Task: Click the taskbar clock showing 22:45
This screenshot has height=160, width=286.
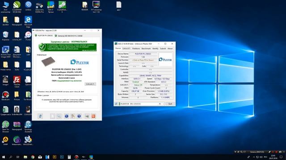Action: [x=273, y=157]
